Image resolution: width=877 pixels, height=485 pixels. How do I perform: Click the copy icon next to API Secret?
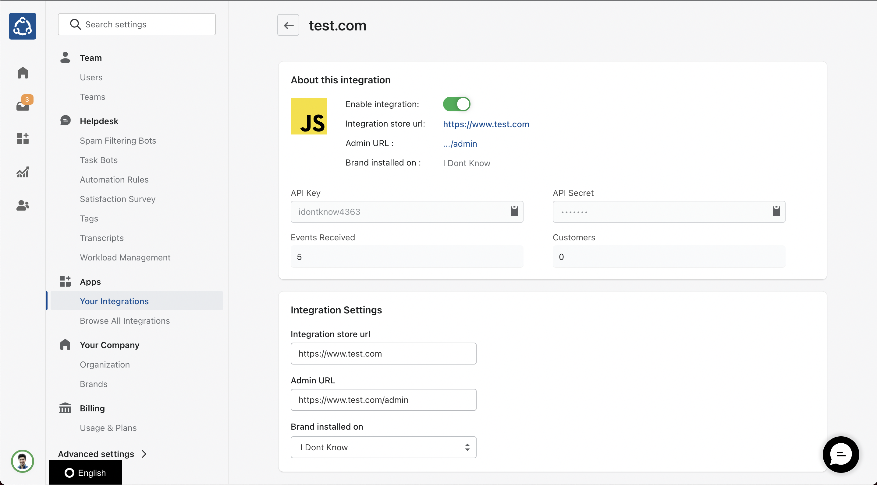776,211
